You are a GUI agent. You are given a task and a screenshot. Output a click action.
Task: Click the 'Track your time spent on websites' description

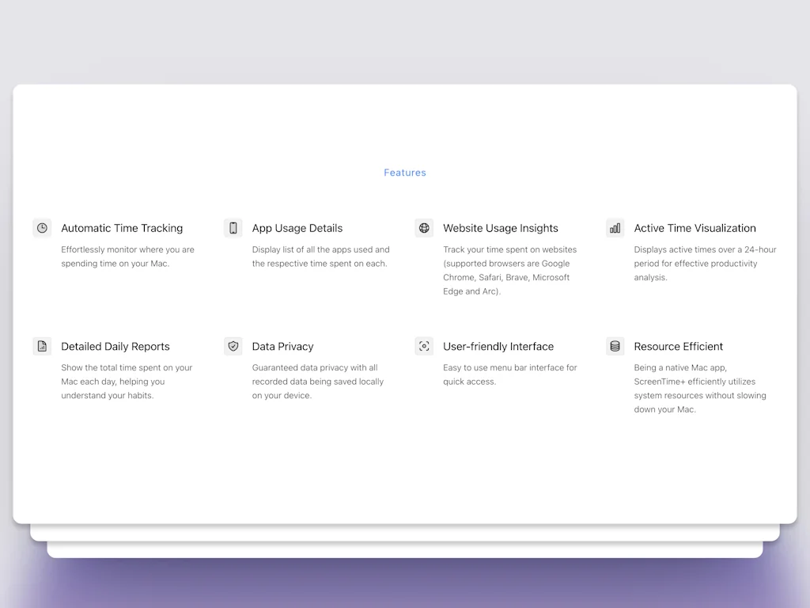tap(510, 271)
